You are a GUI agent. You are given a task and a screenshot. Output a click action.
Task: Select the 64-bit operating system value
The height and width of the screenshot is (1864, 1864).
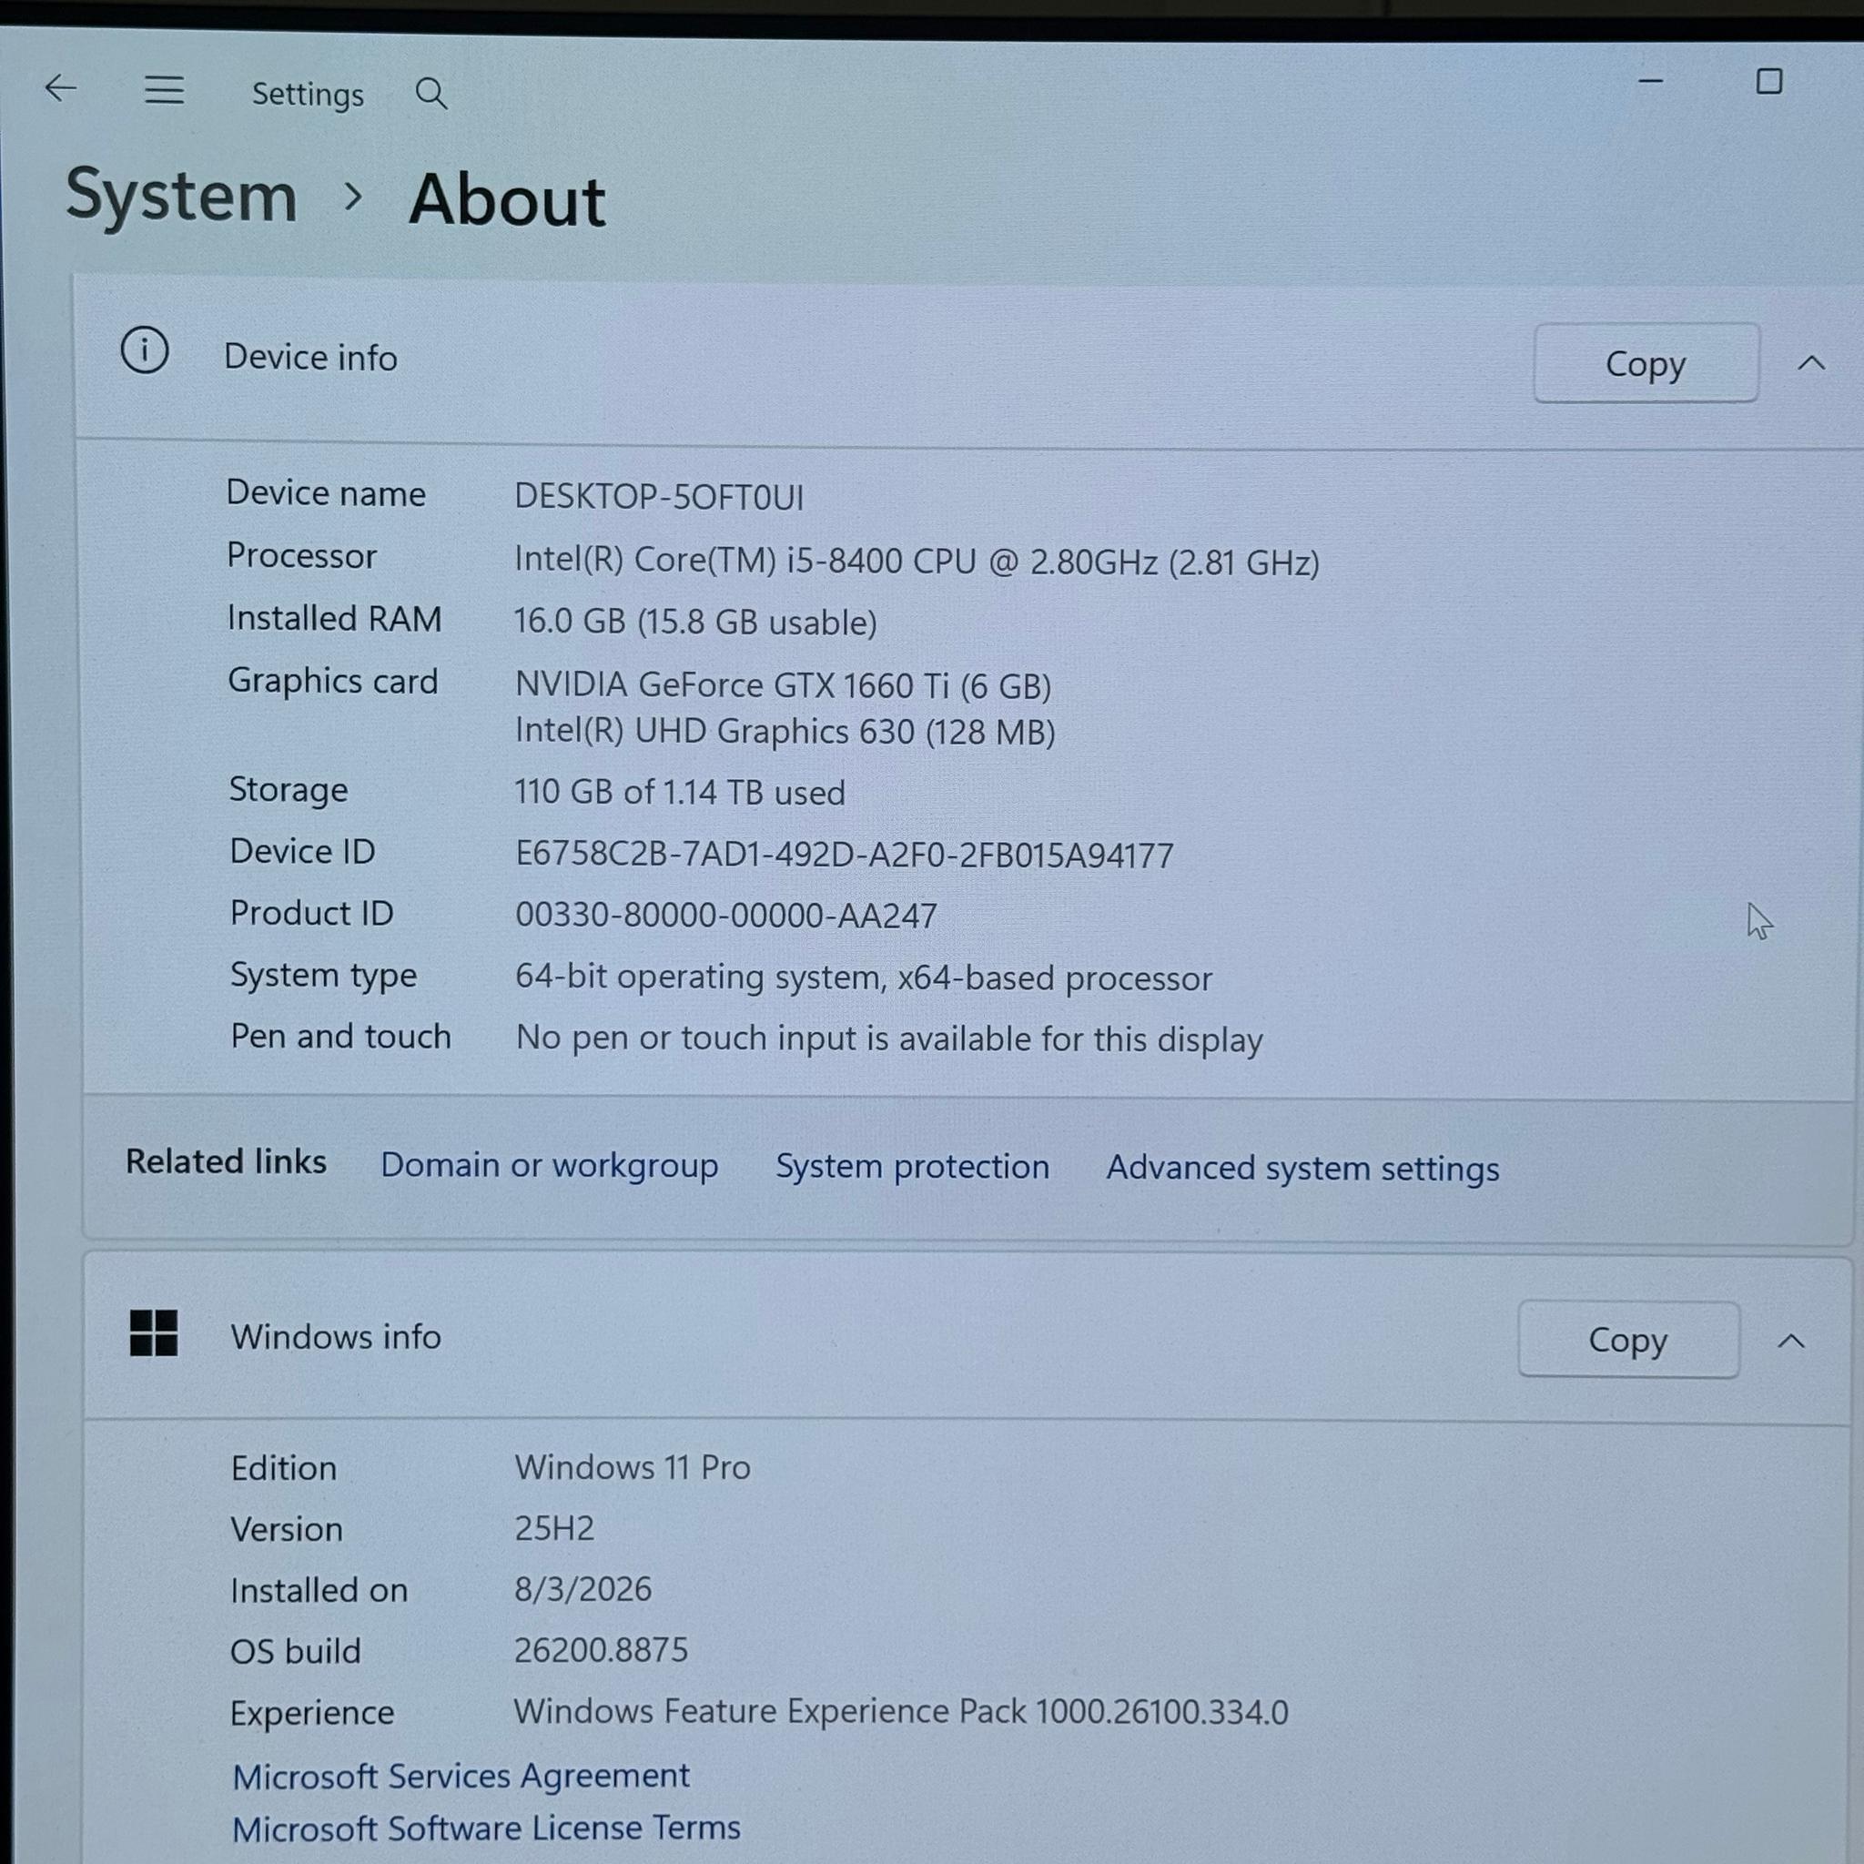(864, 978)
